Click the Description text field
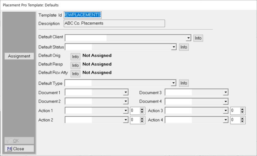This screenshot has width=257, height=156. pos(114,23)
